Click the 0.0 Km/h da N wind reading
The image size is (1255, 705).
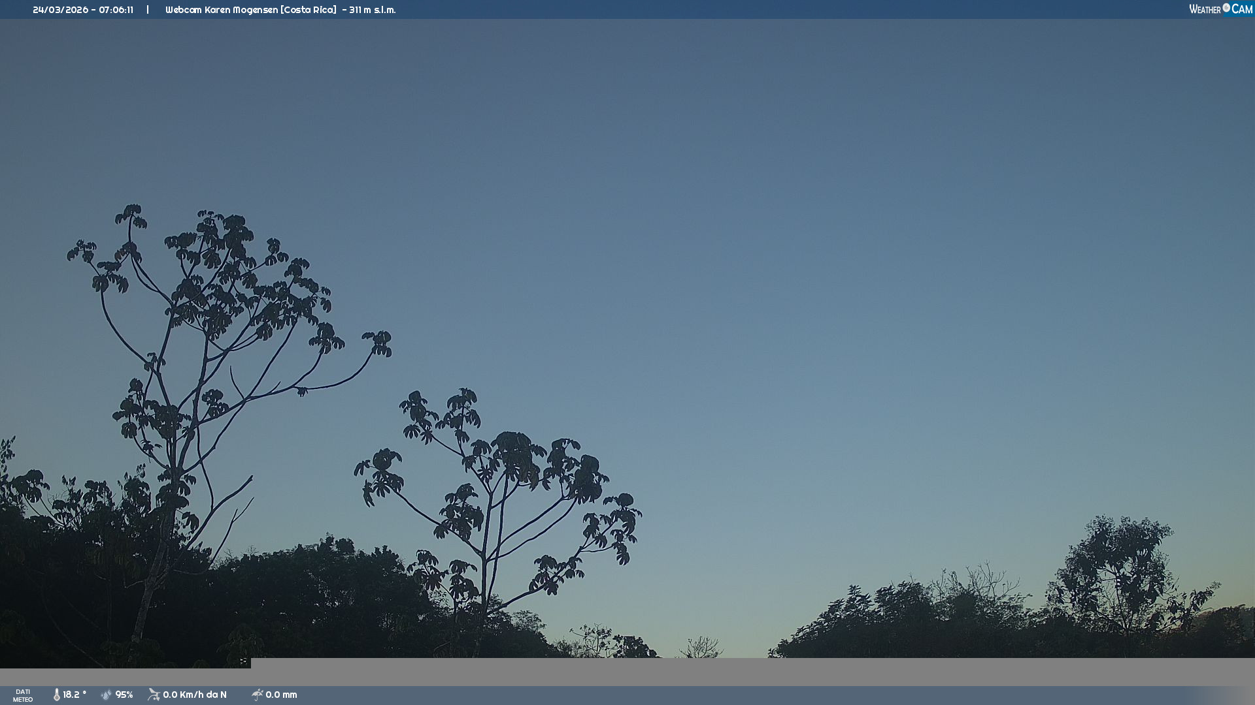(195, 695)
